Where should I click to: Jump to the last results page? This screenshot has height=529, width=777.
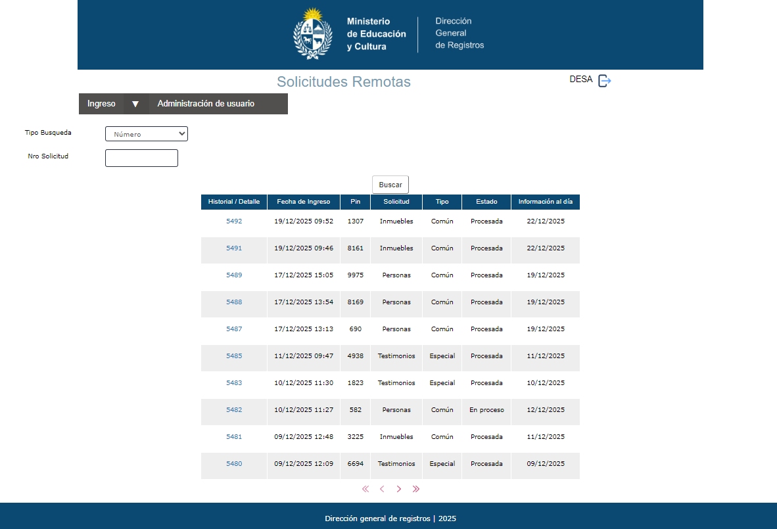coord(415,489)
